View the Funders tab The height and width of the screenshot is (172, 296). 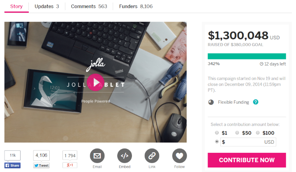click(x=136, y=7)
